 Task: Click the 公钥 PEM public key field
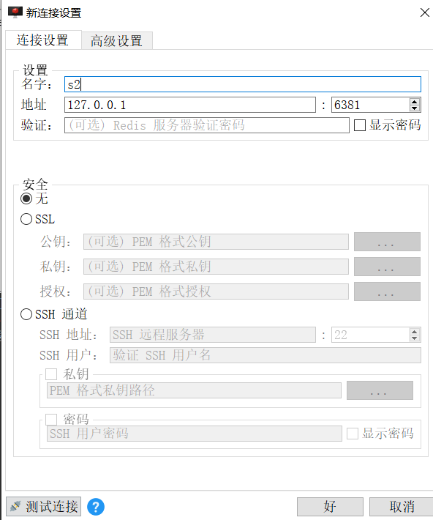(x=216, y=242)
